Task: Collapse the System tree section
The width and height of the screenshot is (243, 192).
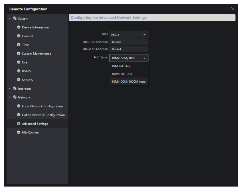Action: point(9,19)
